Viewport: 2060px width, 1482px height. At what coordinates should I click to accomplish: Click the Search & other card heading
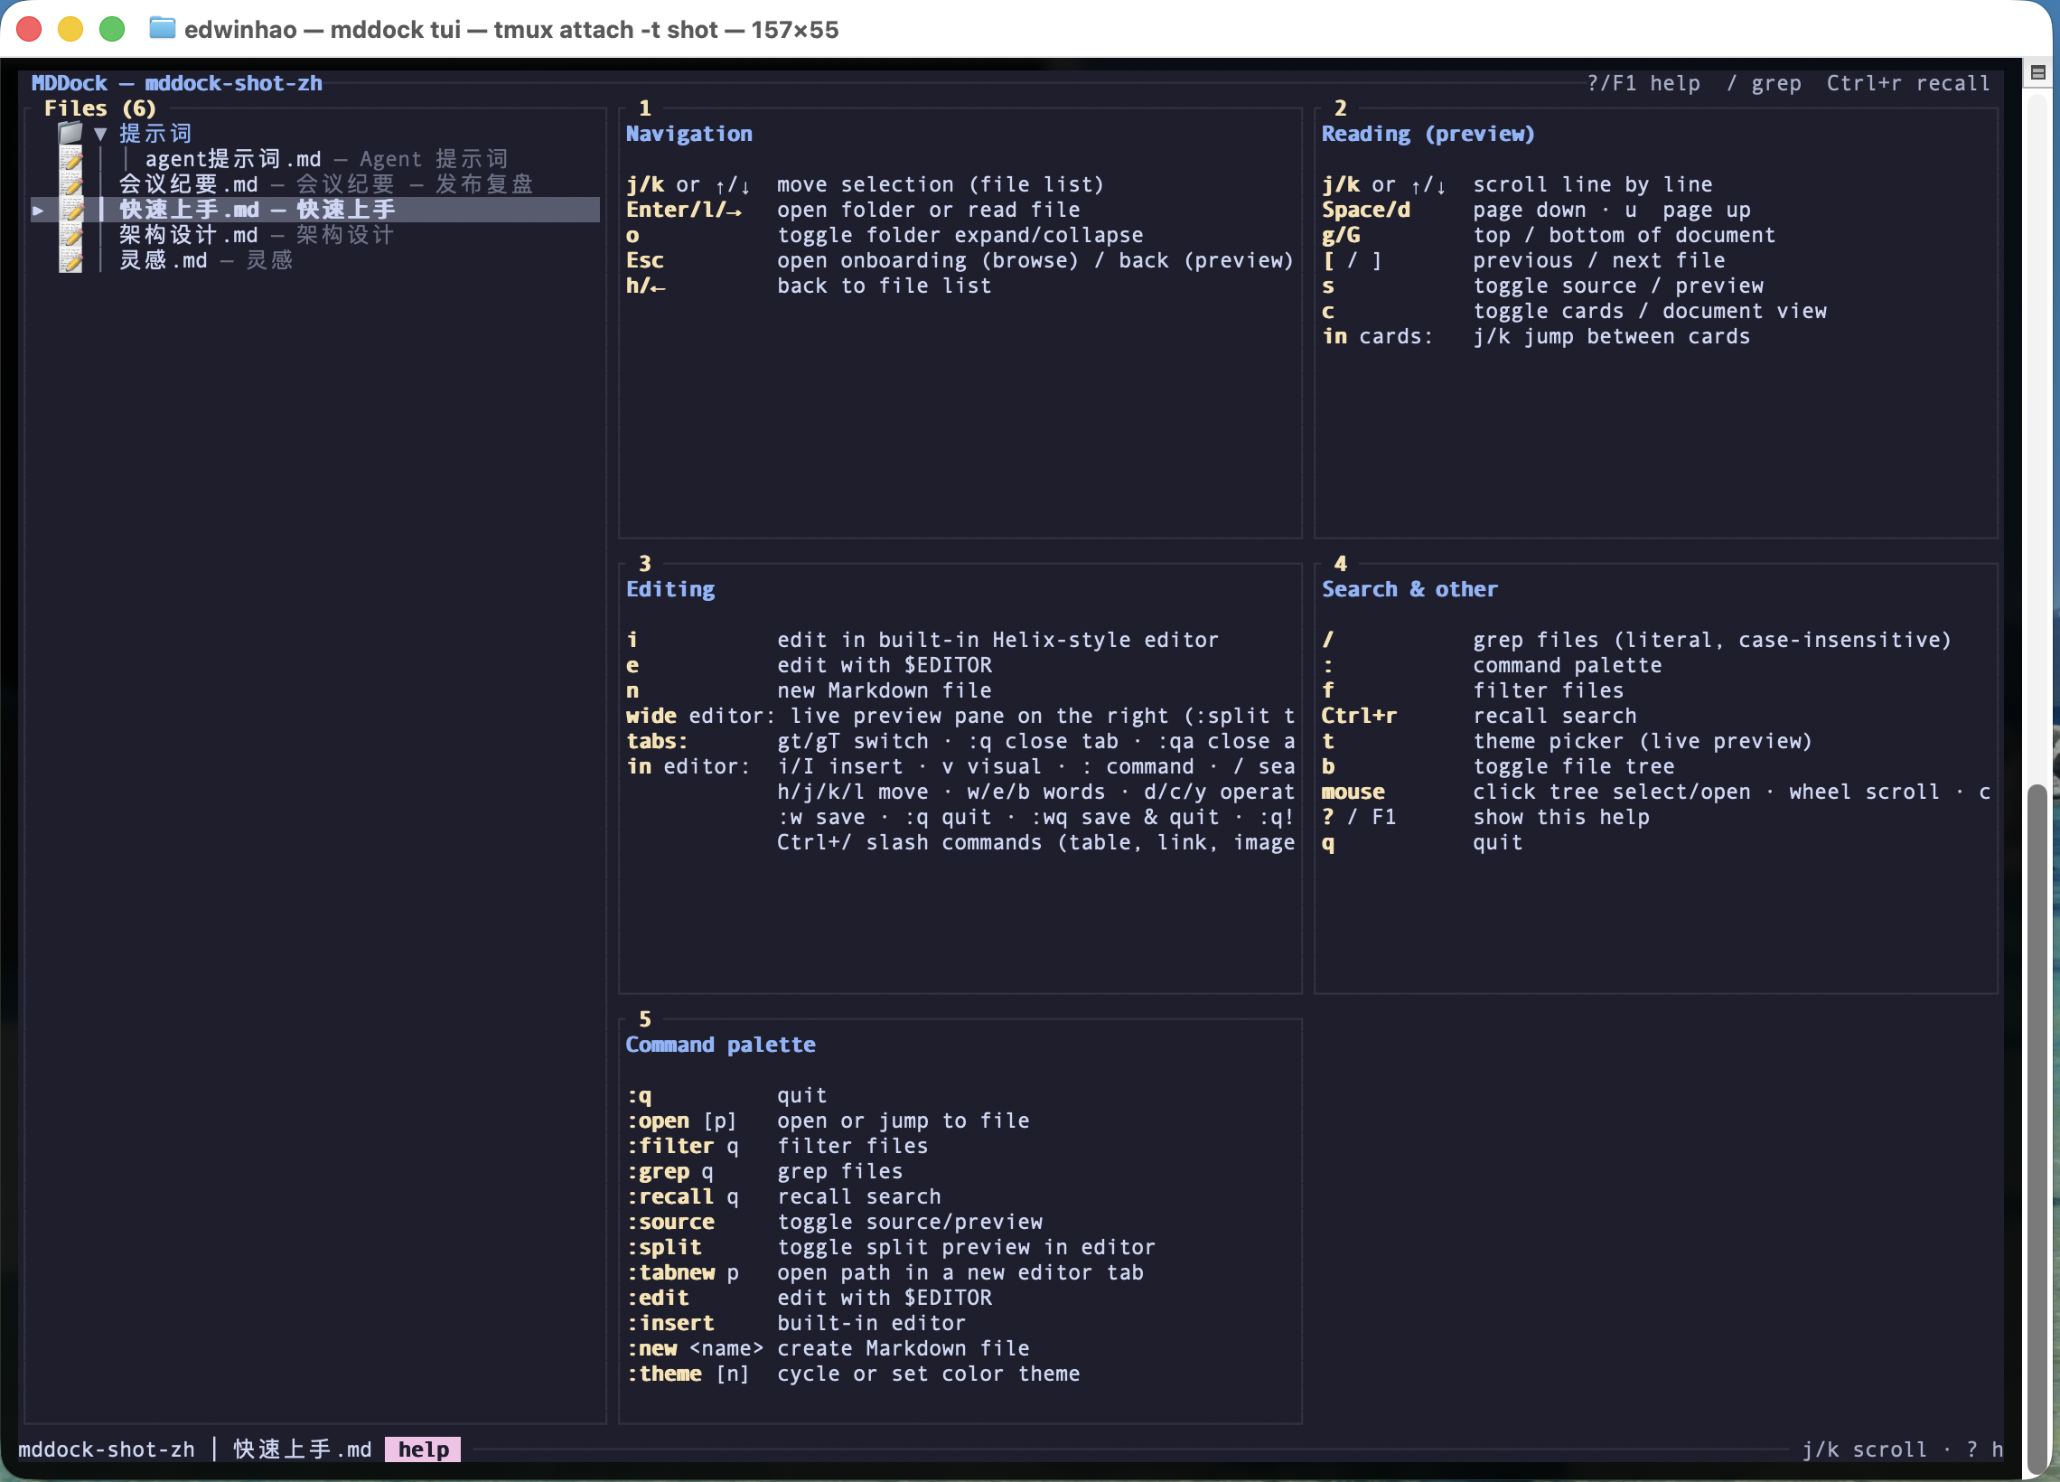pyautogui.click(x=1409, y=589)
